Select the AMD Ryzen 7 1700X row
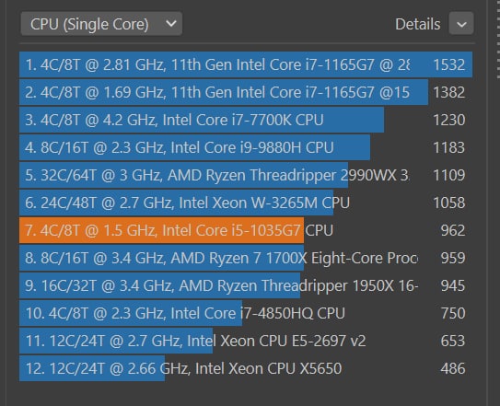 tap(246, 258)
